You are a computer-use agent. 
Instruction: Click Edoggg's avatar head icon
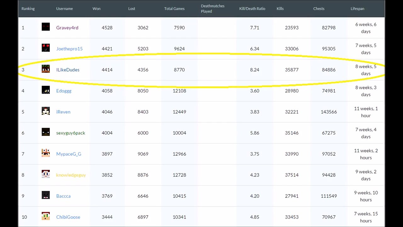(46, 90)
